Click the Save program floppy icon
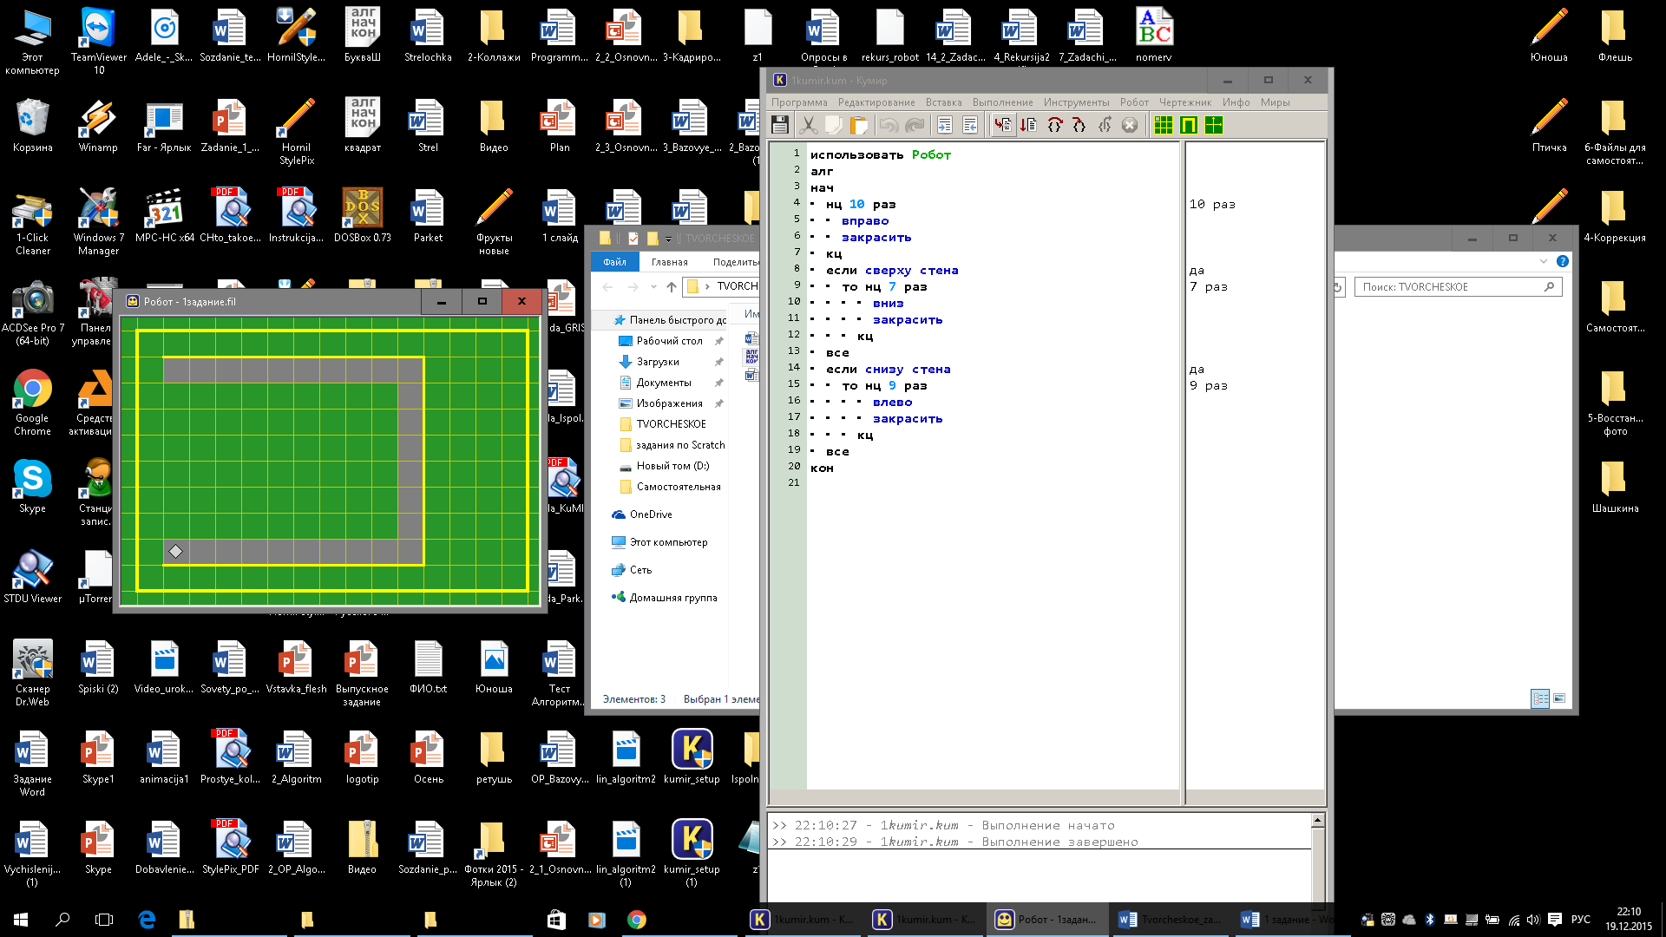 click(779, 125)
